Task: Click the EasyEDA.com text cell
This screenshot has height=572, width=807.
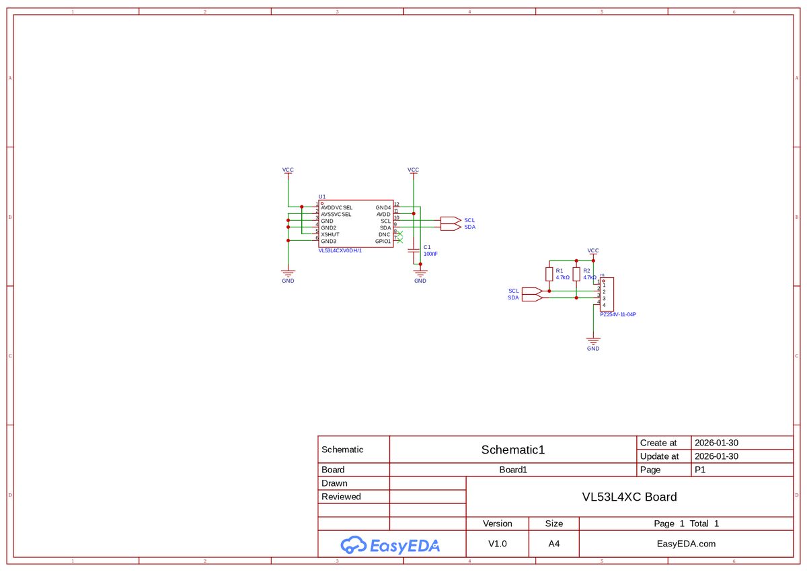Action: tap(686, 544)
